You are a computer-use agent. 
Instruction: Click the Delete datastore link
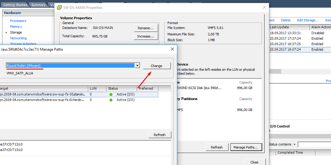click(286, 20)
